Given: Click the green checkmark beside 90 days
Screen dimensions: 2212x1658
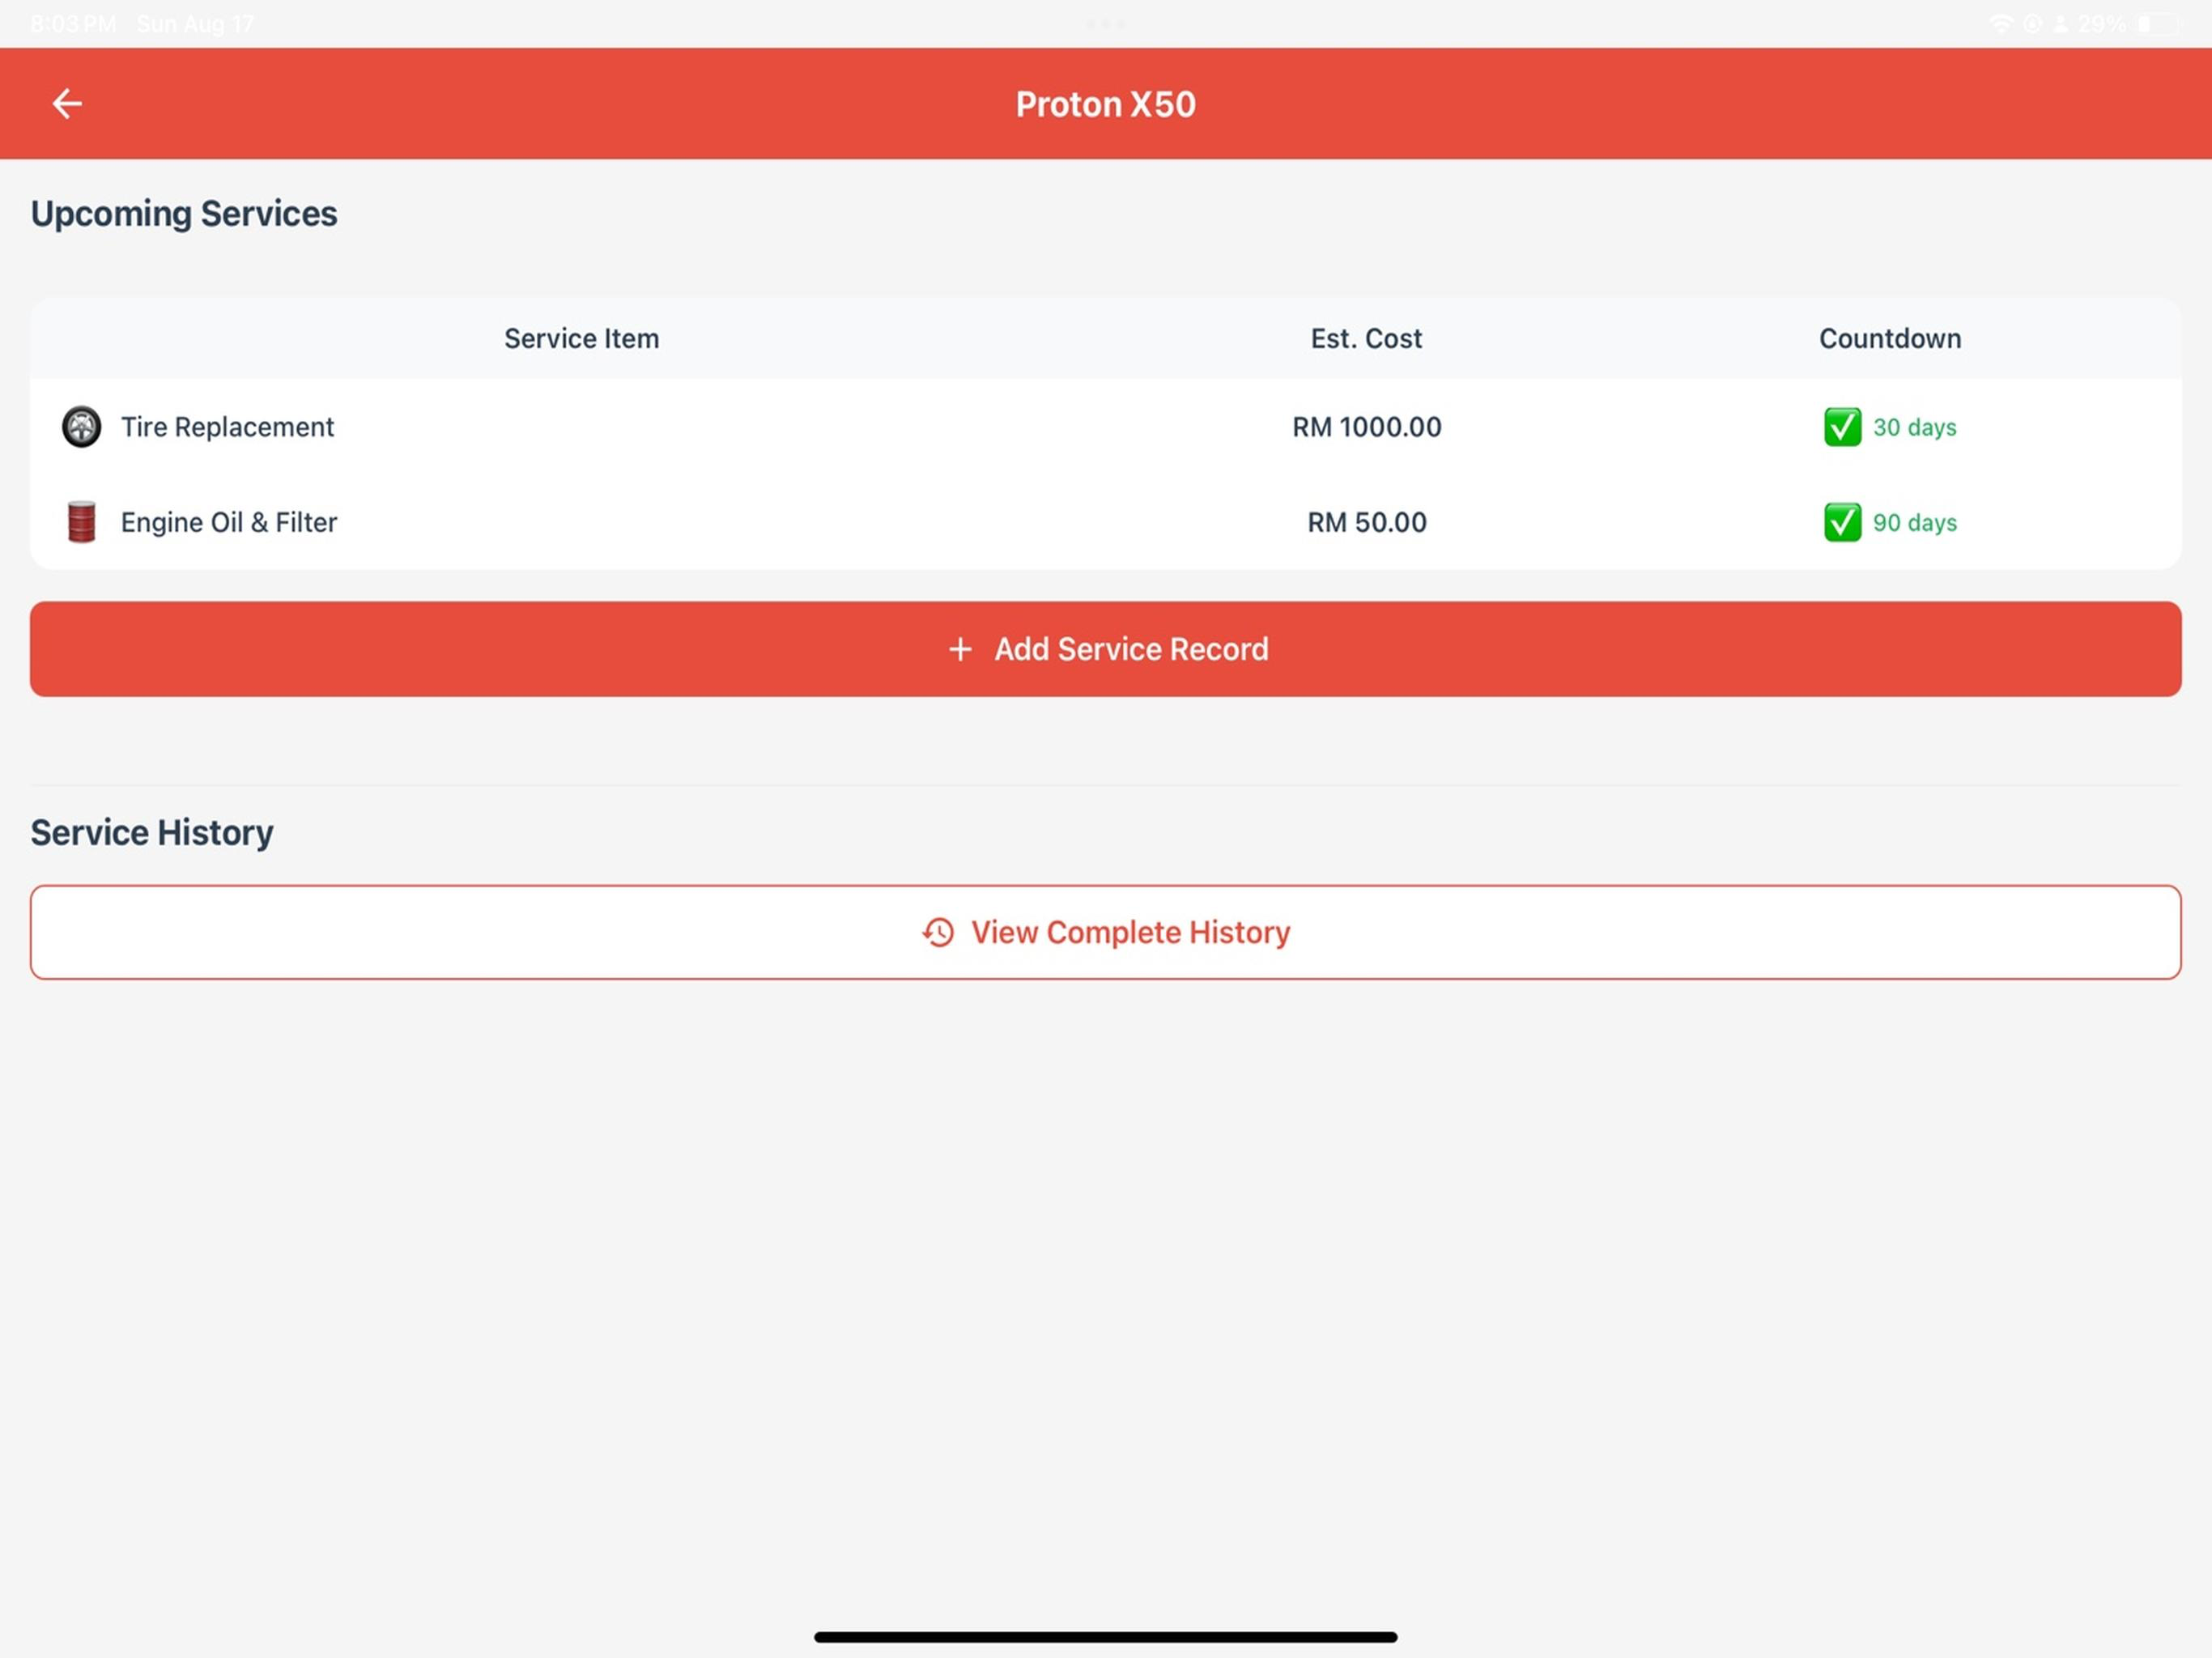Looking at the screenshot, I should (x=1842, y=522).
